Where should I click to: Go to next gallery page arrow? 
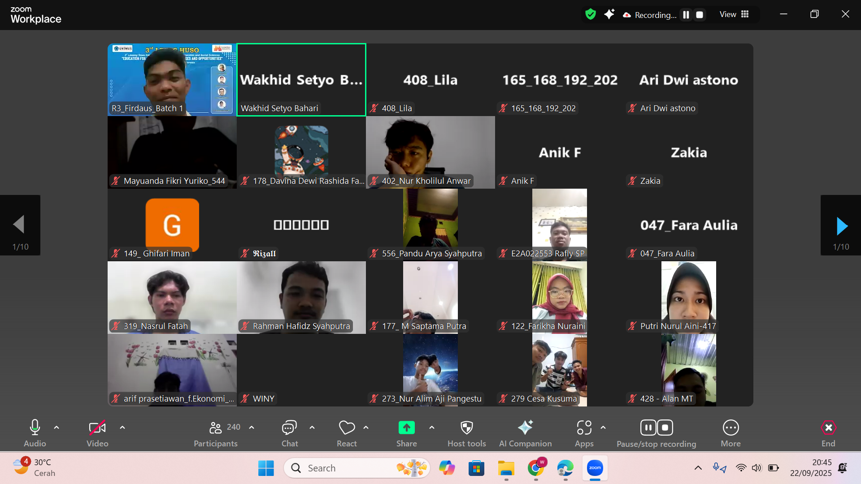pos(841,225)
